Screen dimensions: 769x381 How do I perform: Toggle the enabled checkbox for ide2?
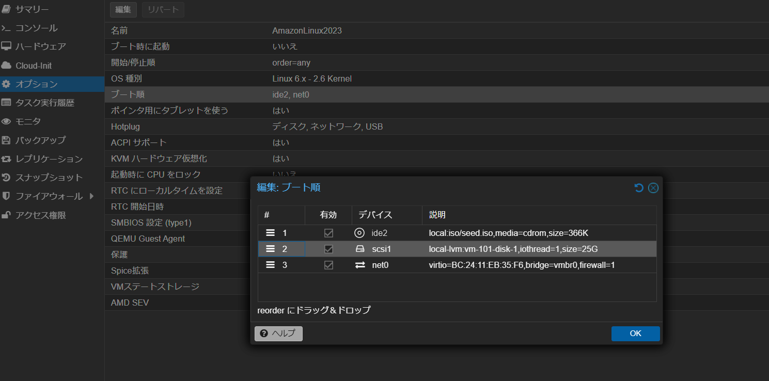point(328,233)
